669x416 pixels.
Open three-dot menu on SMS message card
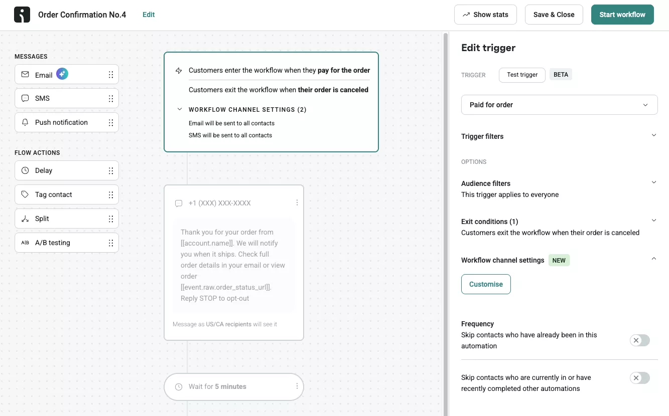(x=297, y=202)
